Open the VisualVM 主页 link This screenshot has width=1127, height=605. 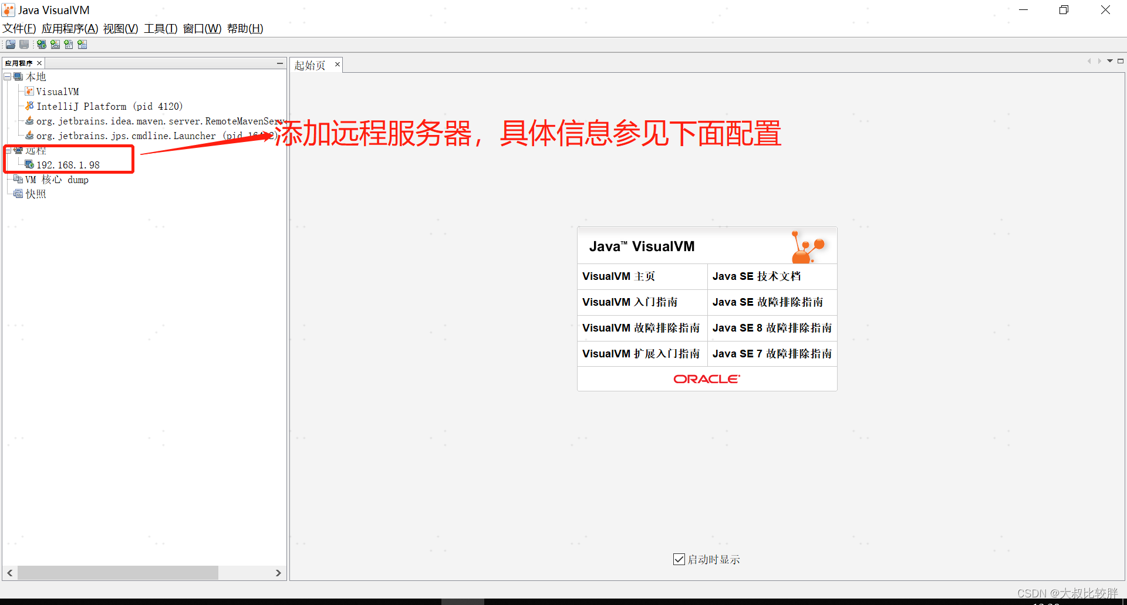tap(619, 276)
